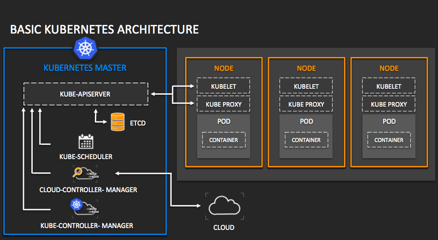Image resolution: width=438 pixels, height=240 pixels.
Task: Click the POD label in the first node
Action: (x=224, y=121)
